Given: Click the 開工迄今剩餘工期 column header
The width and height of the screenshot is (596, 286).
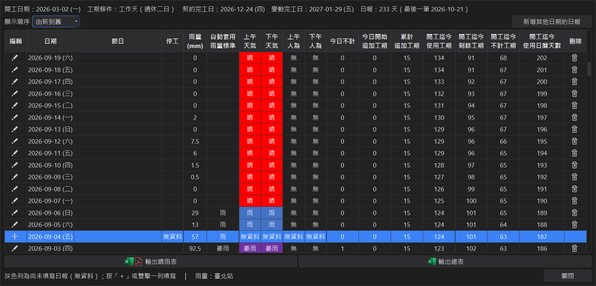Looking at the screenshot, I should [x=471, y=41].
